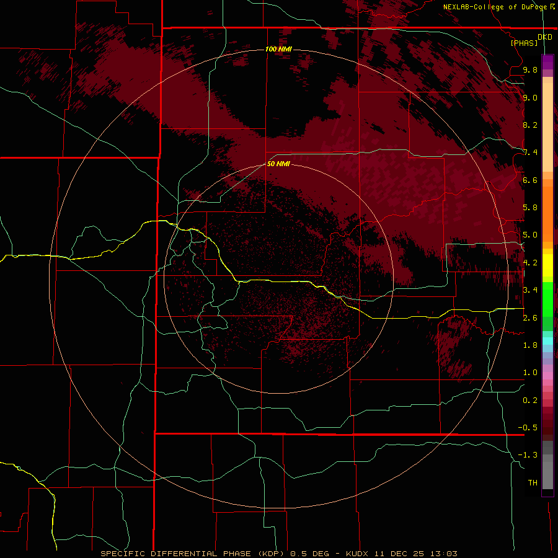The image size is (558, 558).
Task: Click the 3.4 value on color scale
Action: tap(530, 290)
